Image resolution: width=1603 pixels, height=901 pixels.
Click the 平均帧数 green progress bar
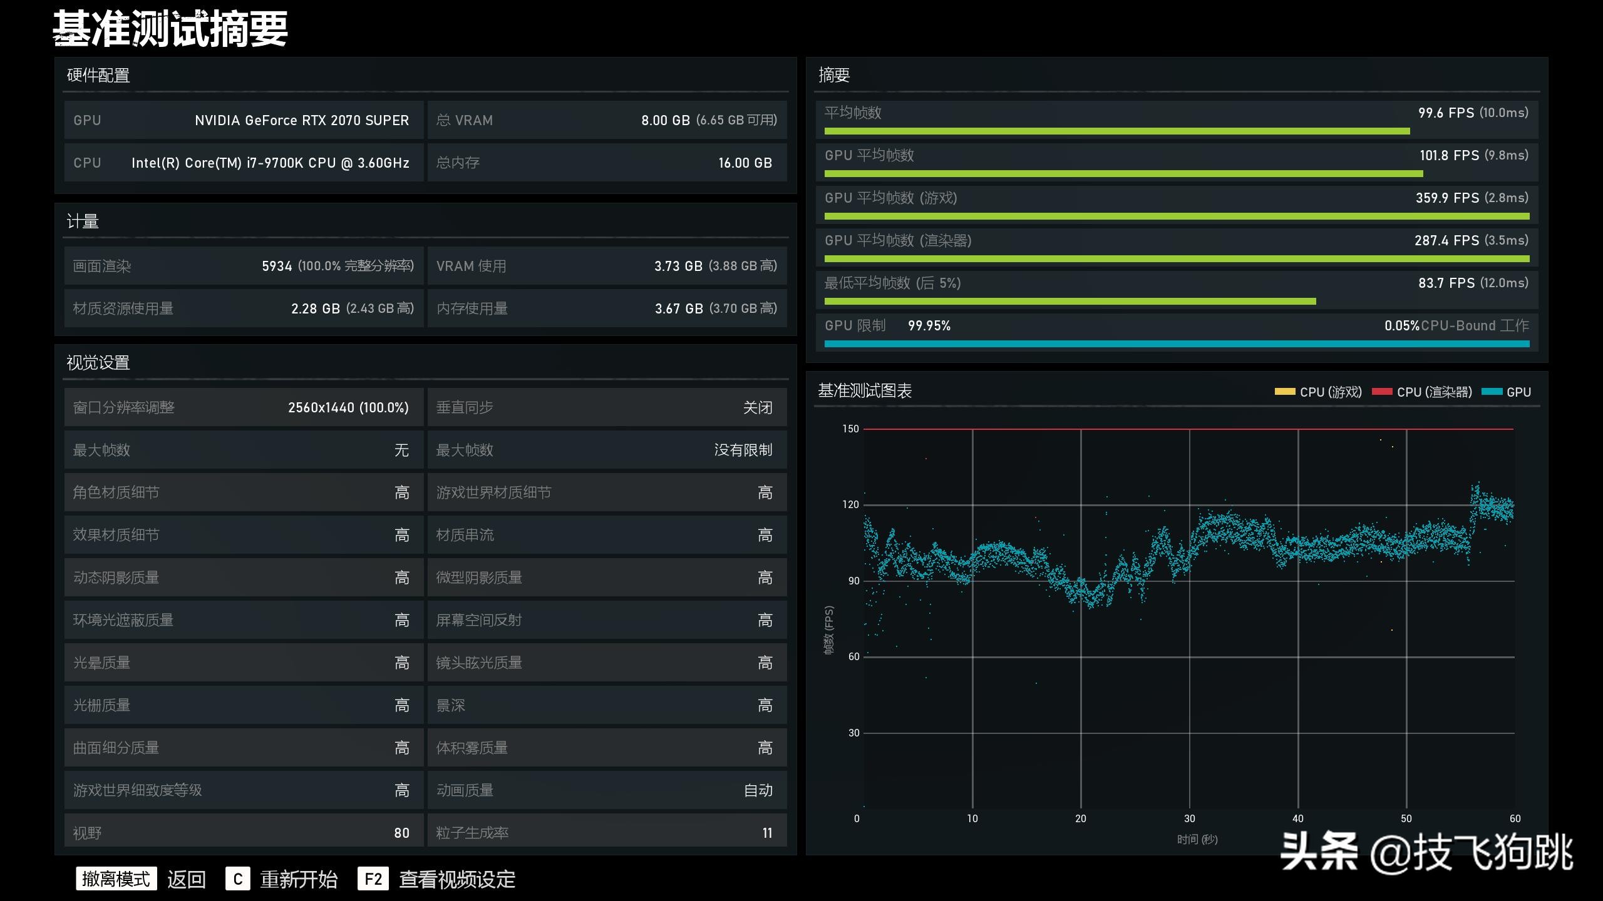point(1117,131)
